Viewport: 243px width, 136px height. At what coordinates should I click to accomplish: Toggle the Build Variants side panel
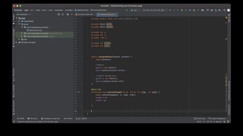14,107
